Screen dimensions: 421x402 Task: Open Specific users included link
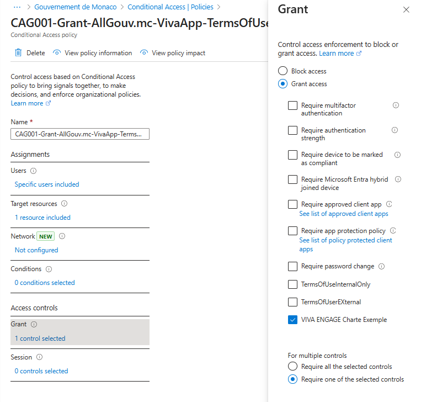47,184
